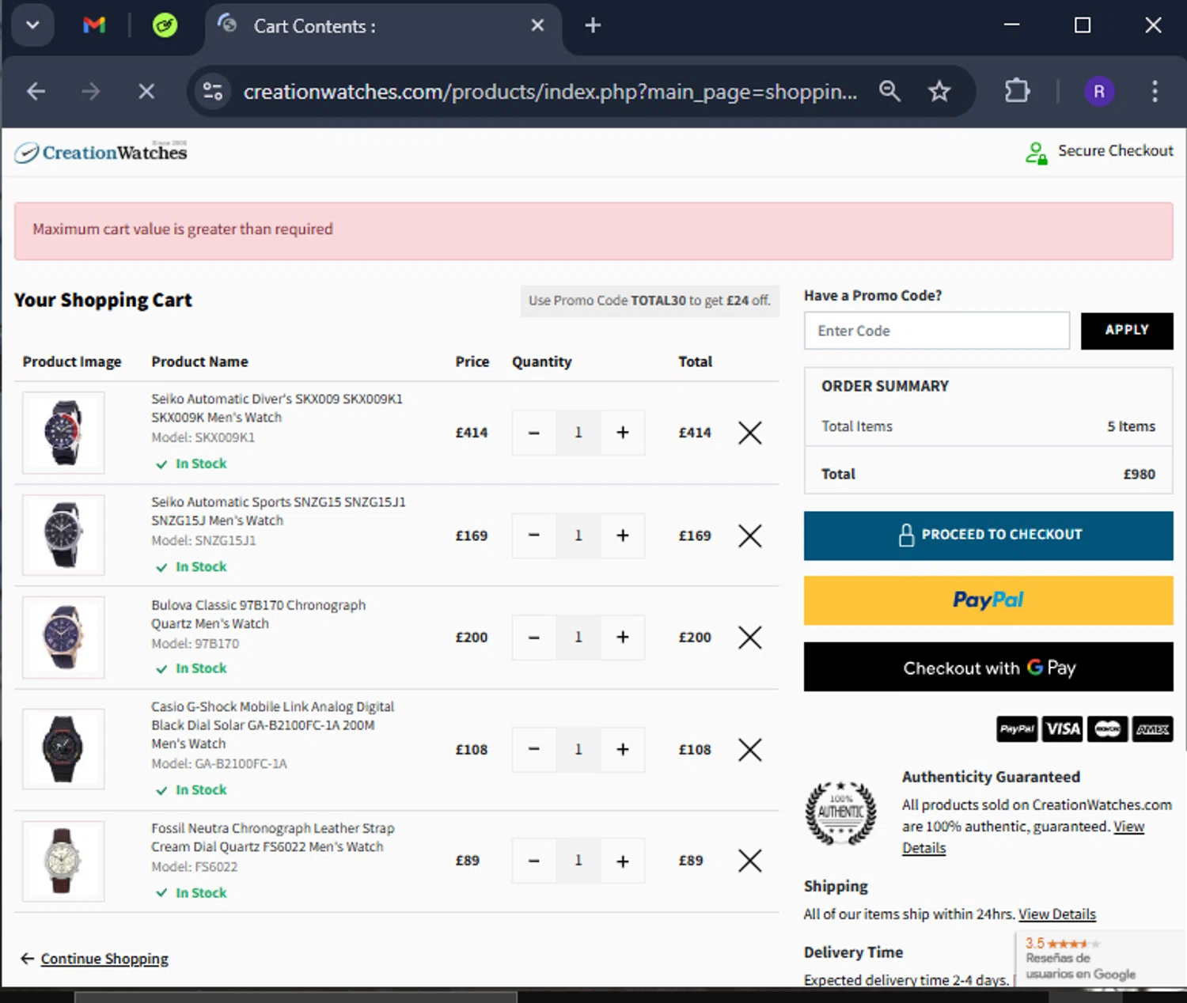The width and height of the screenshot is (1187, 1003).
Task: Apply the promo code
Action: point(1127,331)
